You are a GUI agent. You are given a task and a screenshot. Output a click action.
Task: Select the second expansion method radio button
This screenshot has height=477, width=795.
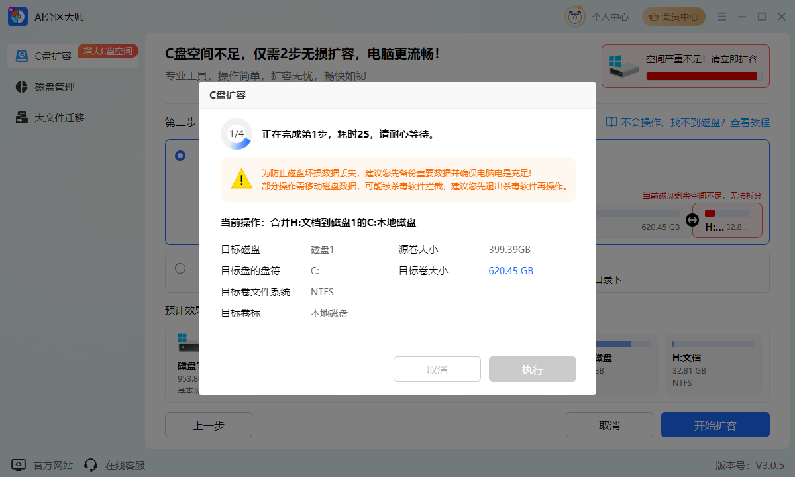click(180, 268)
